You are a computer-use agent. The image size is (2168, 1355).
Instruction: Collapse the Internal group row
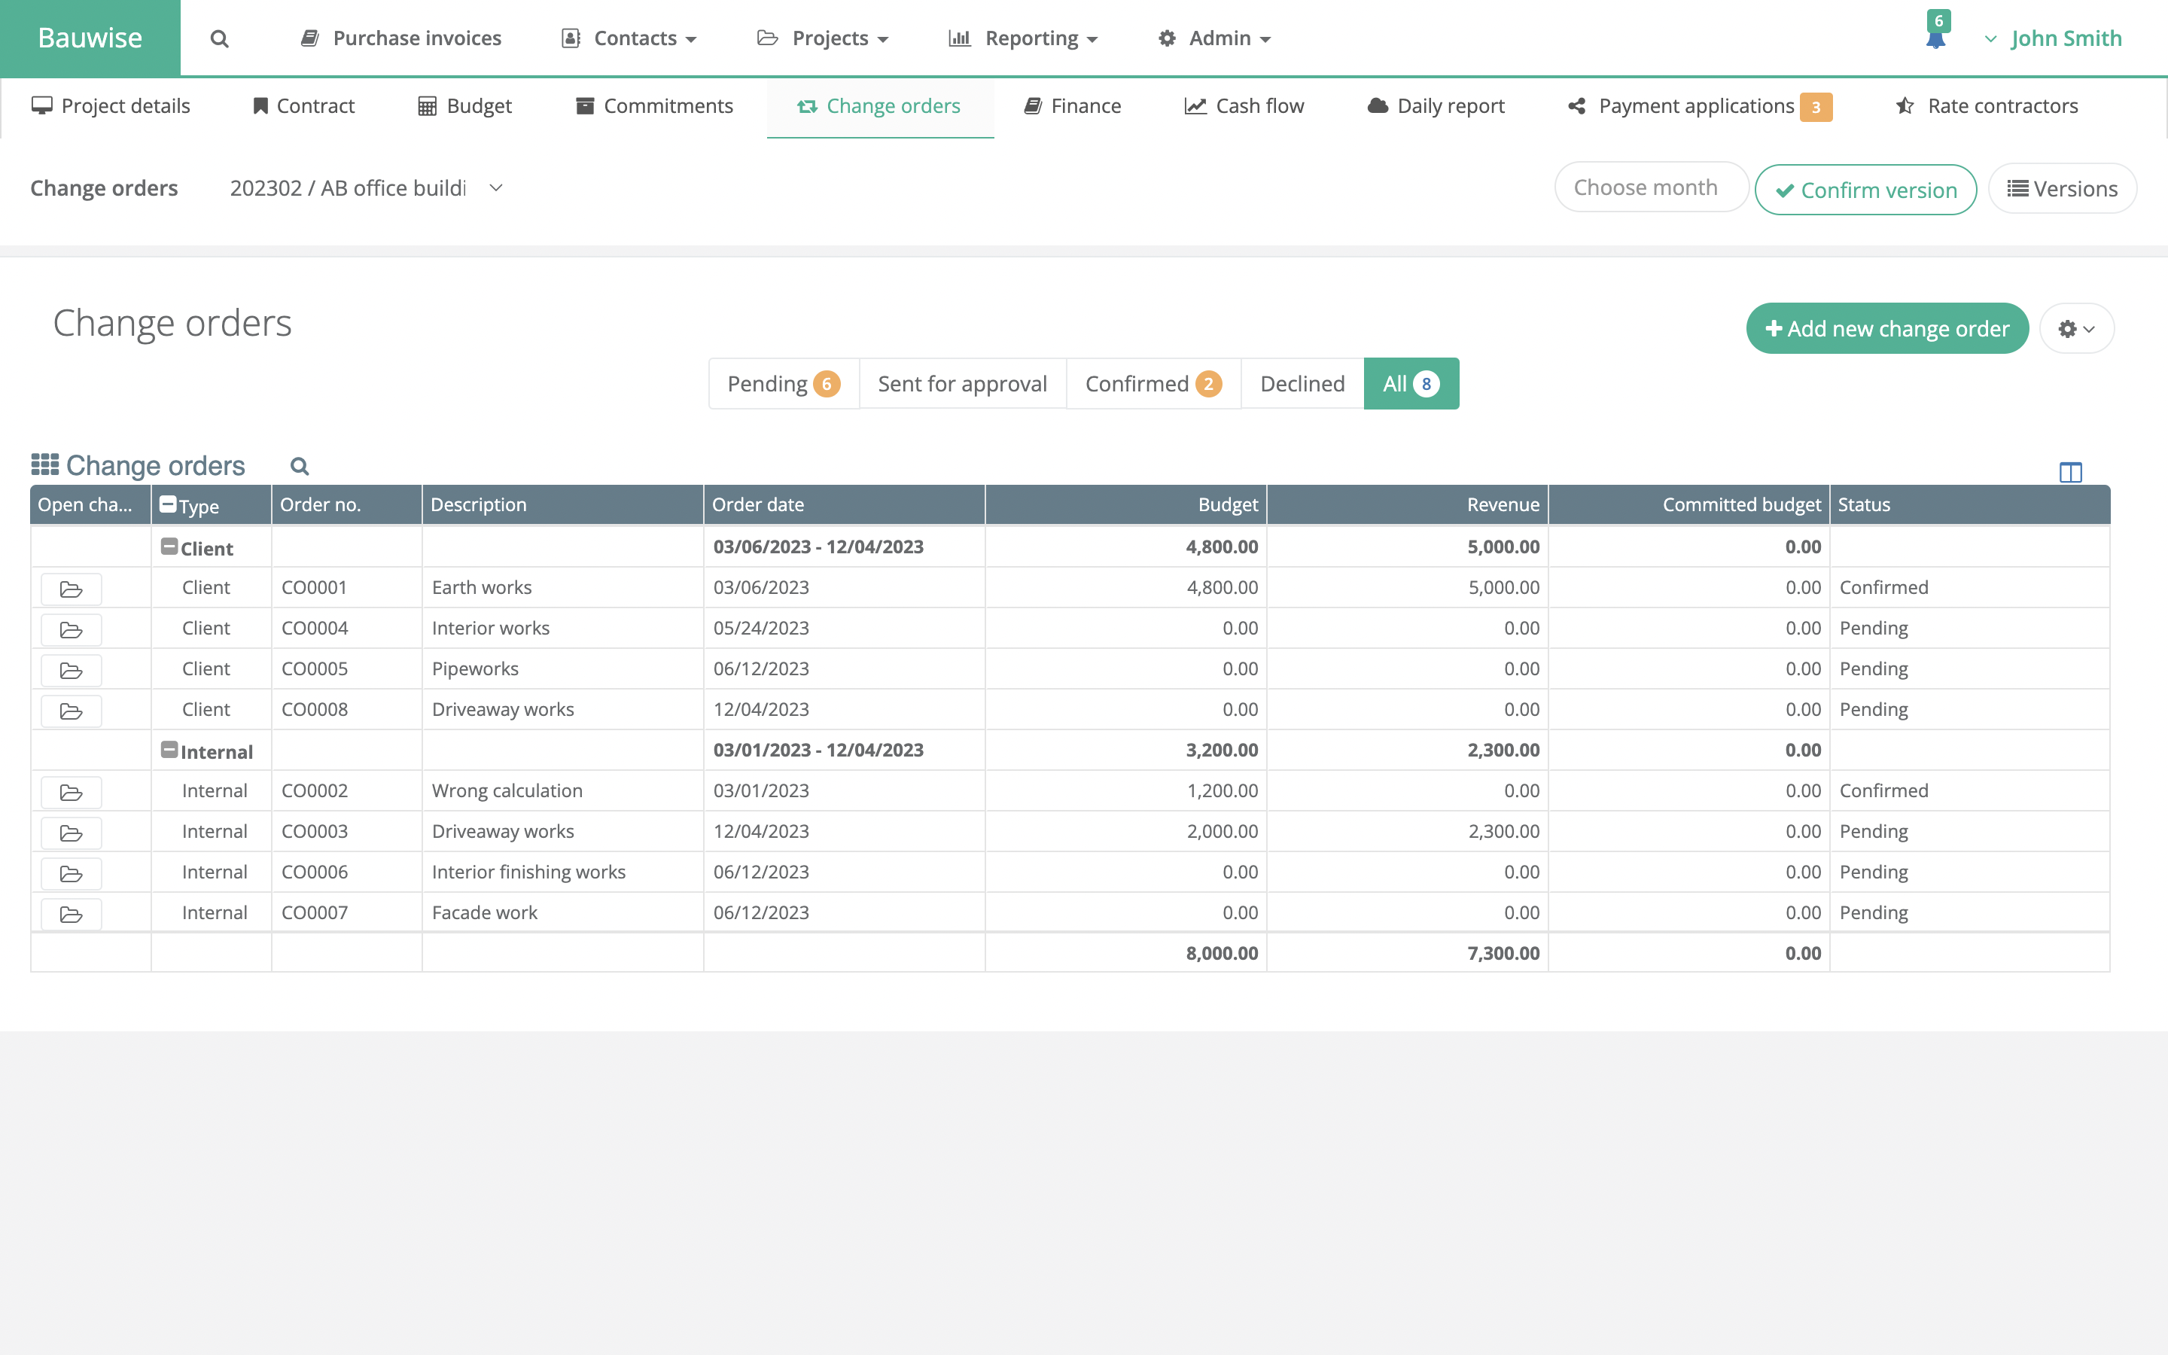tap(169, 749)
